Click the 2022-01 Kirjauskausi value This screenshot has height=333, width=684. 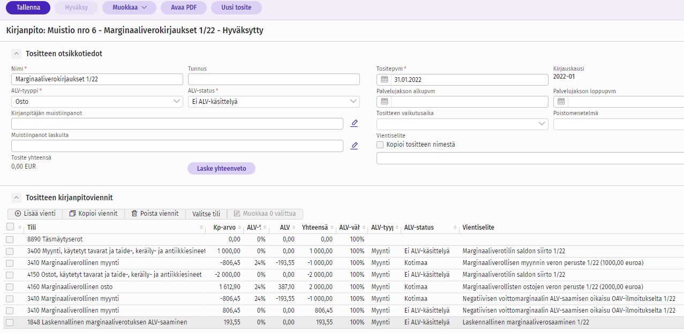[x=564, y=77]
